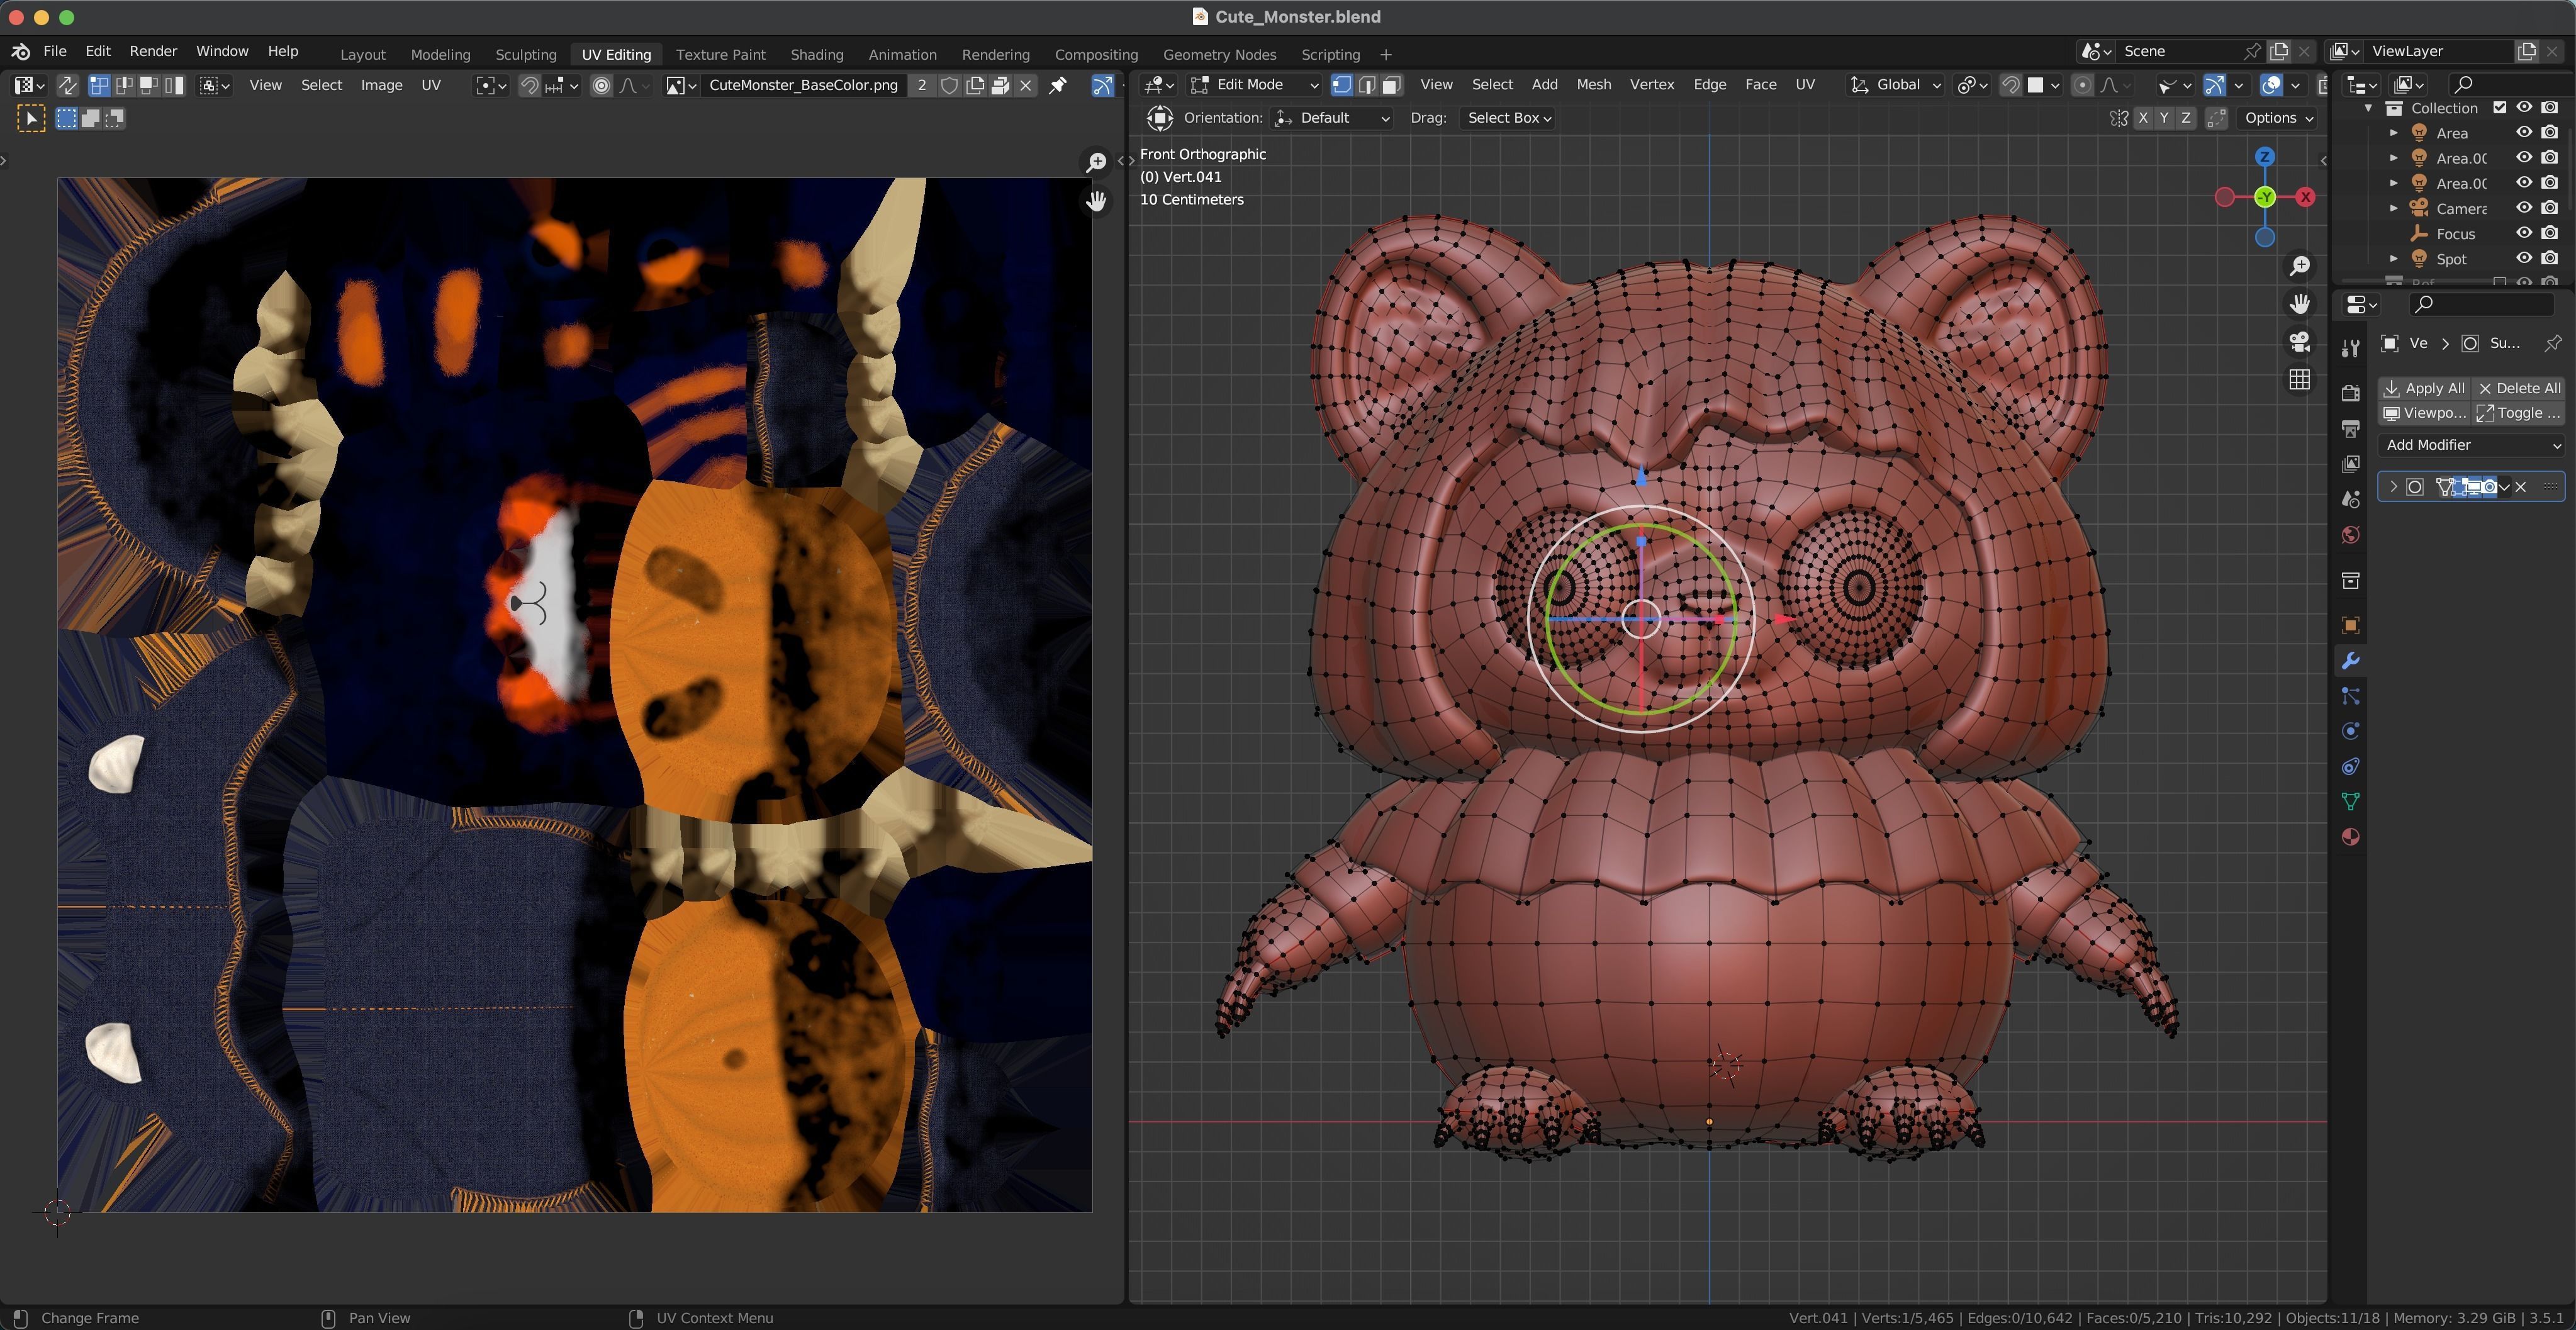Open the Output properties tab icon
The width and height of the screenshot is (2576, 1330).
click(2351, 429)
